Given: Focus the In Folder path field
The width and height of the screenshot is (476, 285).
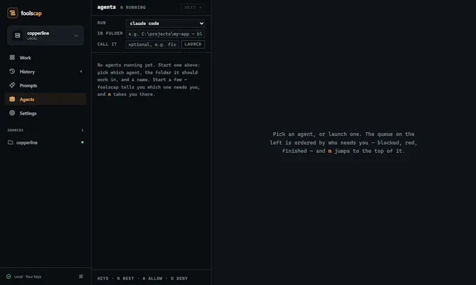Looking at the screenshot, I should click(165, 34).
